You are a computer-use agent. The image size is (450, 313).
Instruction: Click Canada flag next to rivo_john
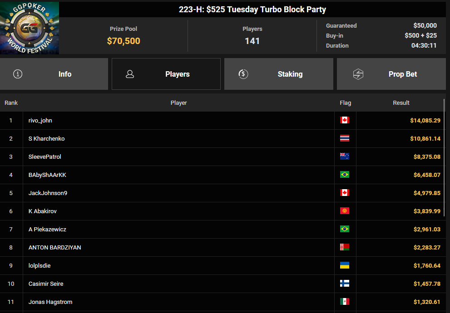pos(344,120)
